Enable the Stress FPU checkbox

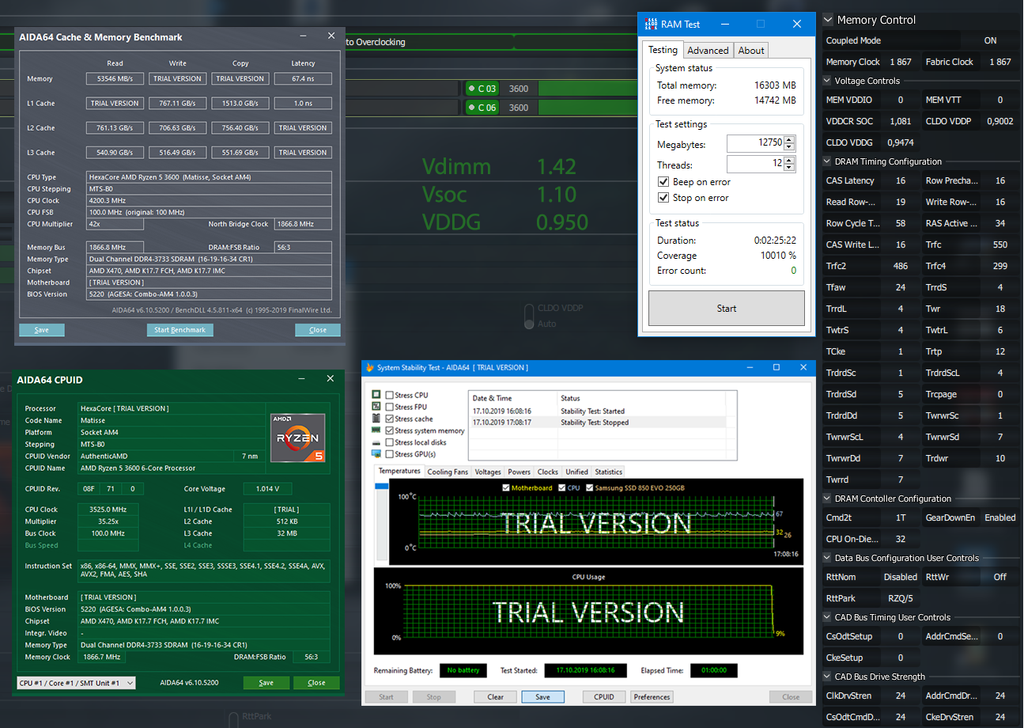pos(389,407)
